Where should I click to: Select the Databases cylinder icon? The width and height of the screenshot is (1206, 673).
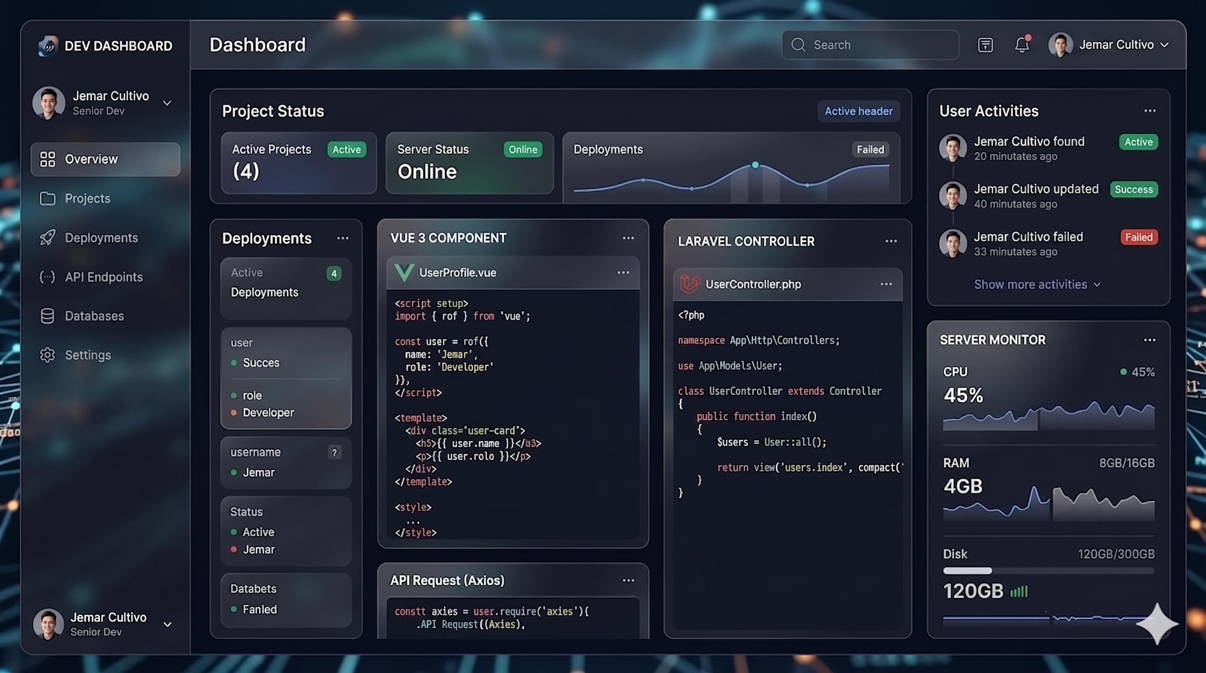(x=47, y=316)
